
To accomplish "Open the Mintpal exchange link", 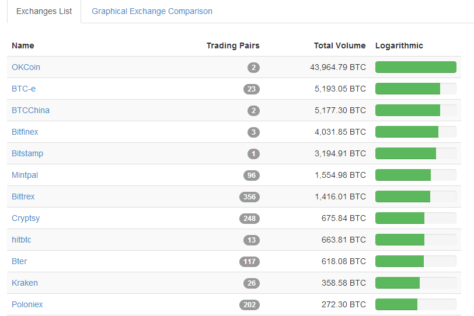I will (25, 175).
